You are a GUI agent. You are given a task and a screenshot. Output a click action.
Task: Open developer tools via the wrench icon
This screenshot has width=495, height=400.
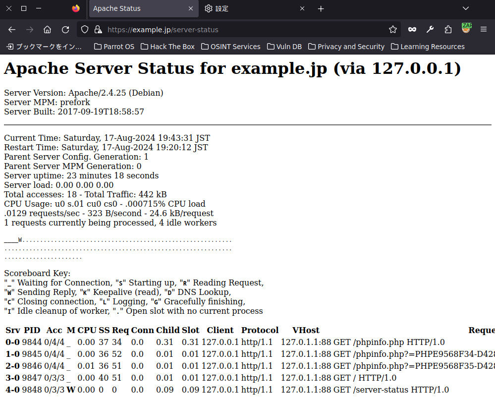pyautogui.click(x=430, y=30)
